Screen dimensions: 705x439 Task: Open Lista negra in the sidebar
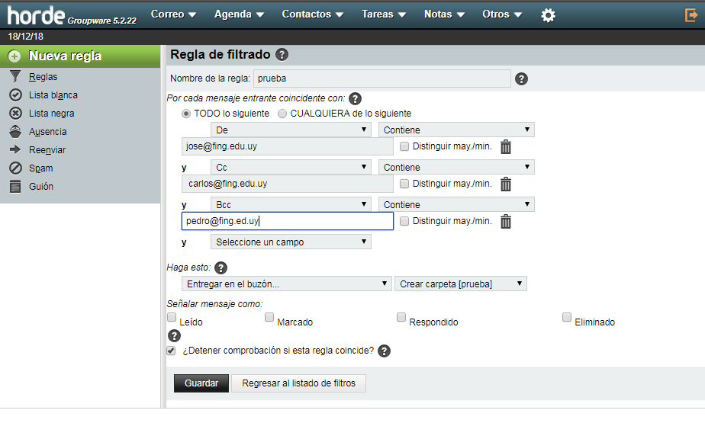[x=52, y=114]
